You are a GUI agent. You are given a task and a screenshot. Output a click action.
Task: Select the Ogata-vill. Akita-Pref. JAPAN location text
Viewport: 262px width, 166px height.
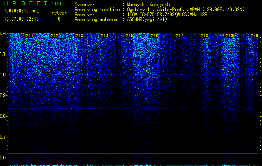tap(186, 10)
